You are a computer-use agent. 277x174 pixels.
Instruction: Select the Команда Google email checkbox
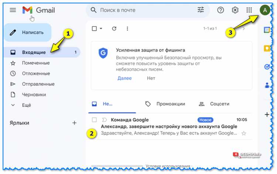(x=94, y=120)
